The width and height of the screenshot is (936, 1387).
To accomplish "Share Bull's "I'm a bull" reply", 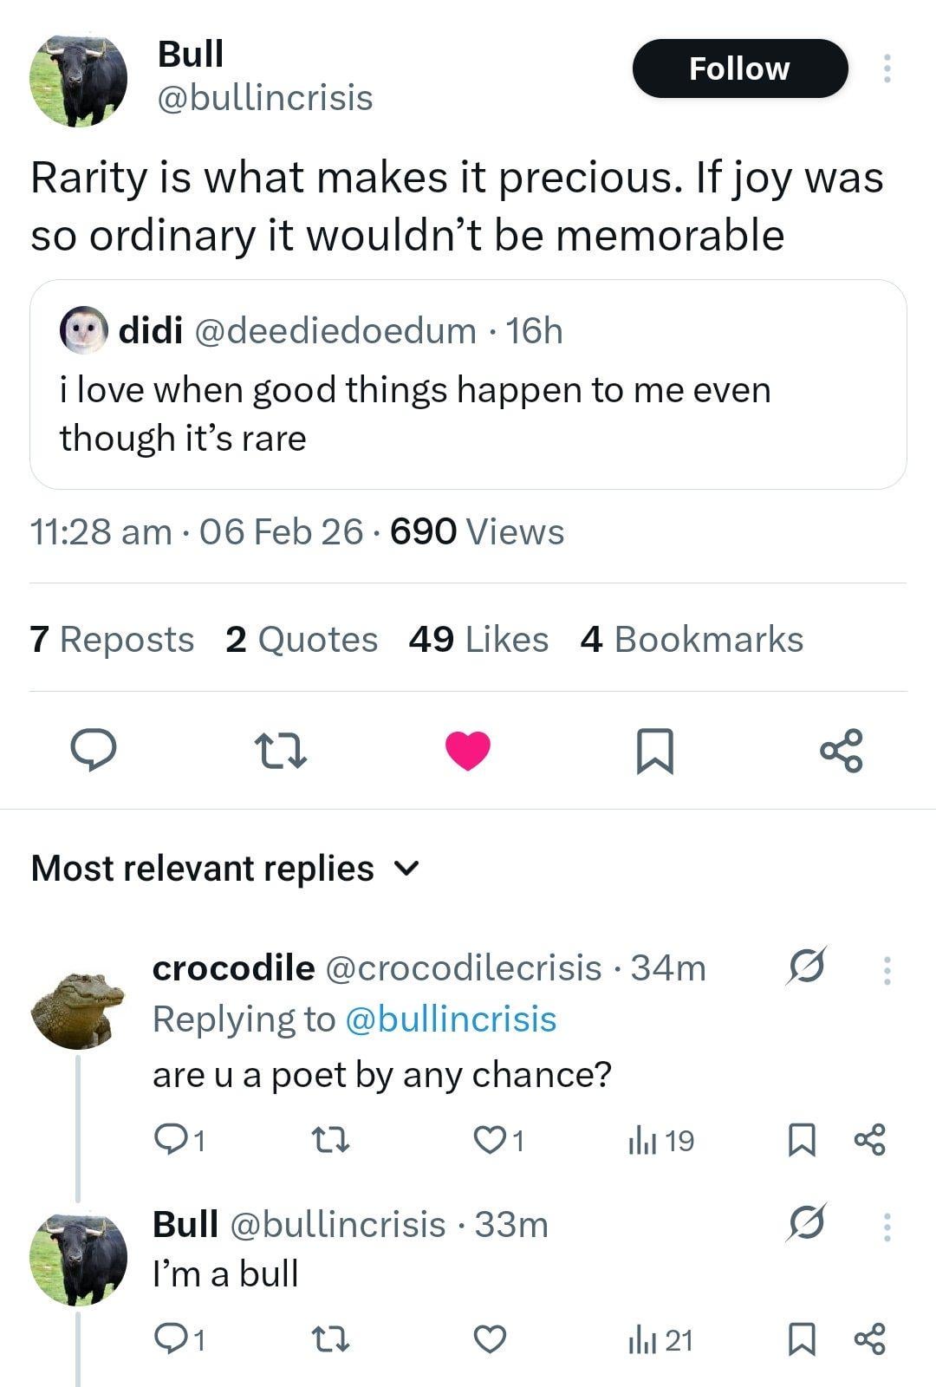I will click(x=870, y=1340).
